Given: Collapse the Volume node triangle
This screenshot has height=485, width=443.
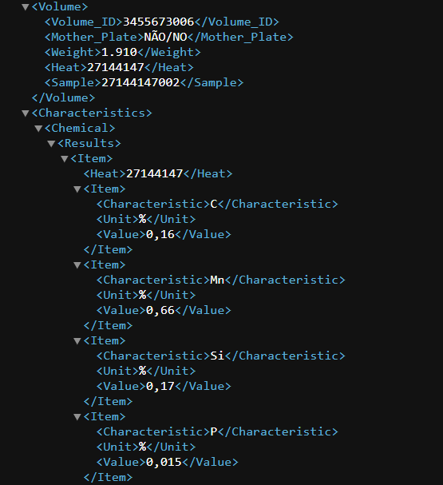Looking at the screenshot, I should pos(26,7).
